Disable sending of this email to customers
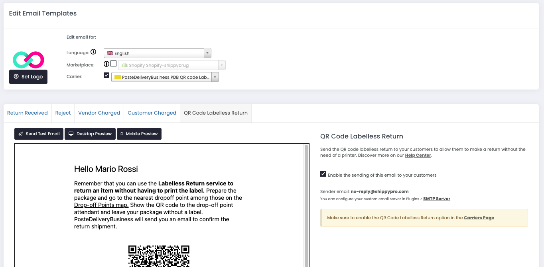Screen dimensions: 544x267 (x=323, y=173)
